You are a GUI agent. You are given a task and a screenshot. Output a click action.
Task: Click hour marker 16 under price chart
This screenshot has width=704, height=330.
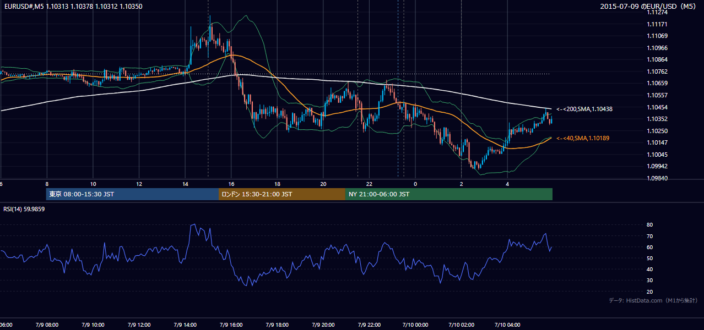click(231, 184)
